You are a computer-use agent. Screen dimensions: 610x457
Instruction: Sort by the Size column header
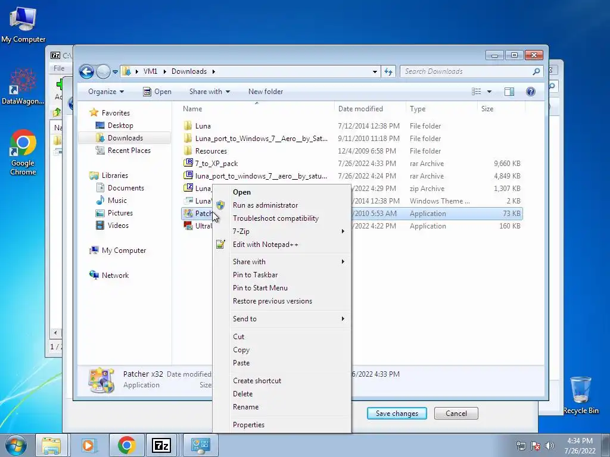click(487, 109)
